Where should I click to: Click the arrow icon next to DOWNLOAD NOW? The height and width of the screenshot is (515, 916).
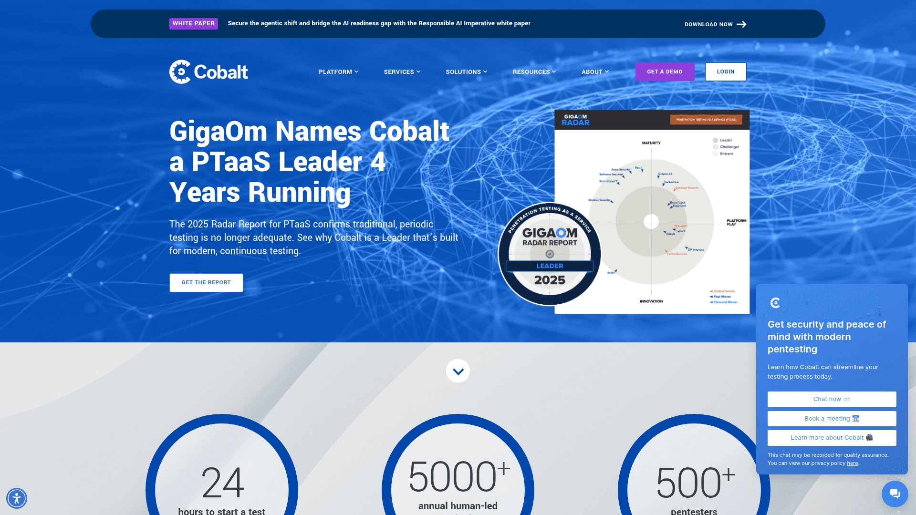click(741, 24)
